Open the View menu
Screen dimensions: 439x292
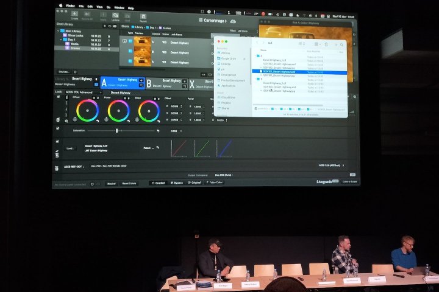click(x=99, y=7)
